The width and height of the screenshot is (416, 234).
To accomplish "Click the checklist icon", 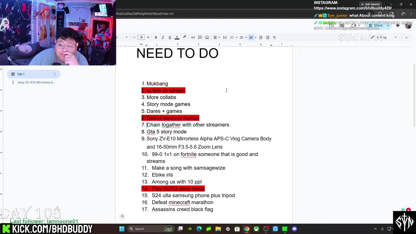I will (232, 37).
